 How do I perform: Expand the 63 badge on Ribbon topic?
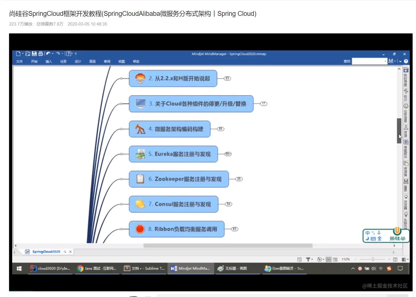235,229
